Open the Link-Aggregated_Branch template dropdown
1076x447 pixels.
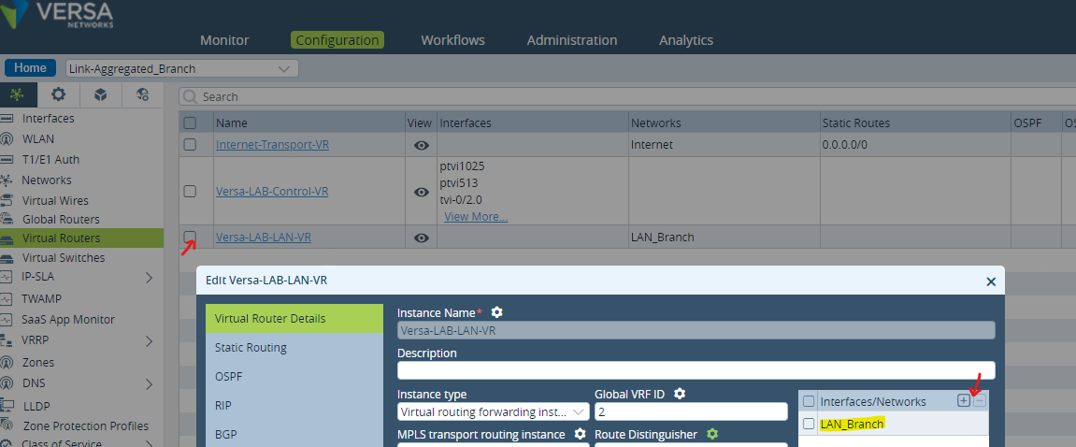click(182, 68)
